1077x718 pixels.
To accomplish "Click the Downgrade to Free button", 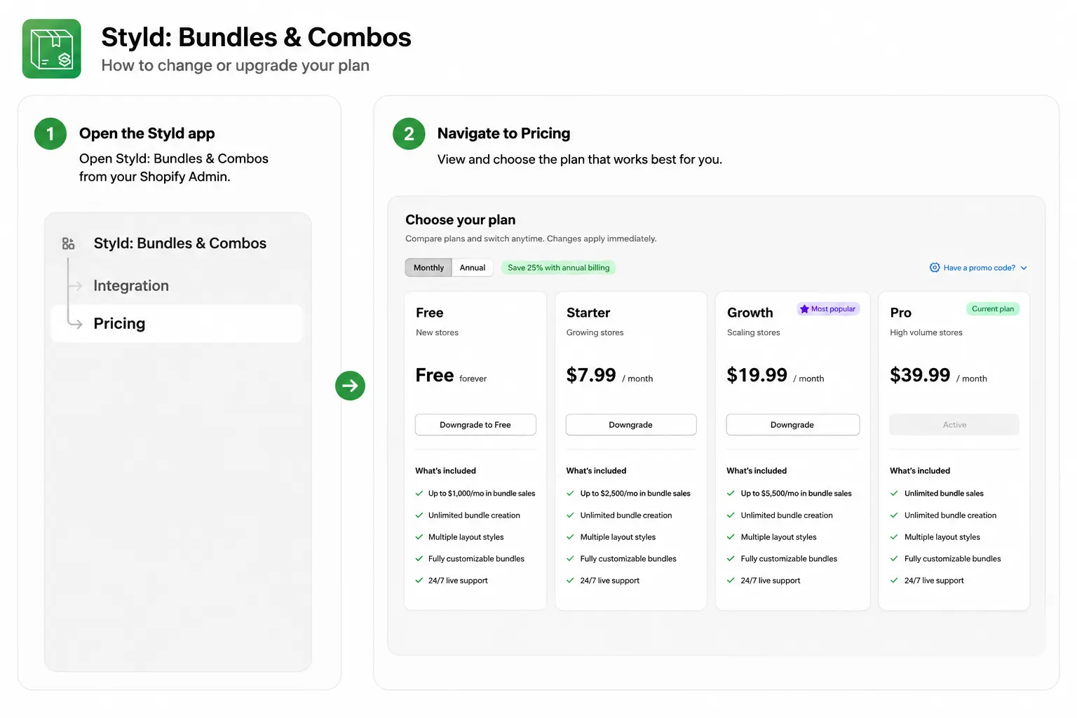I will click(x=475, y=425).
